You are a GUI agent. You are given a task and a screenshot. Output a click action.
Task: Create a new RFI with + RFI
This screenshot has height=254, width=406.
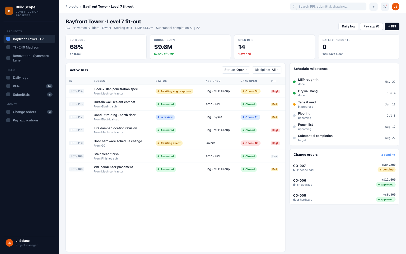[392, 26]
